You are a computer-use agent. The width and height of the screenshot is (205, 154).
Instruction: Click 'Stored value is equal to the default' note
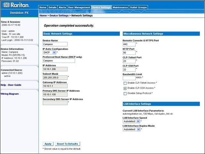[62, 149]
